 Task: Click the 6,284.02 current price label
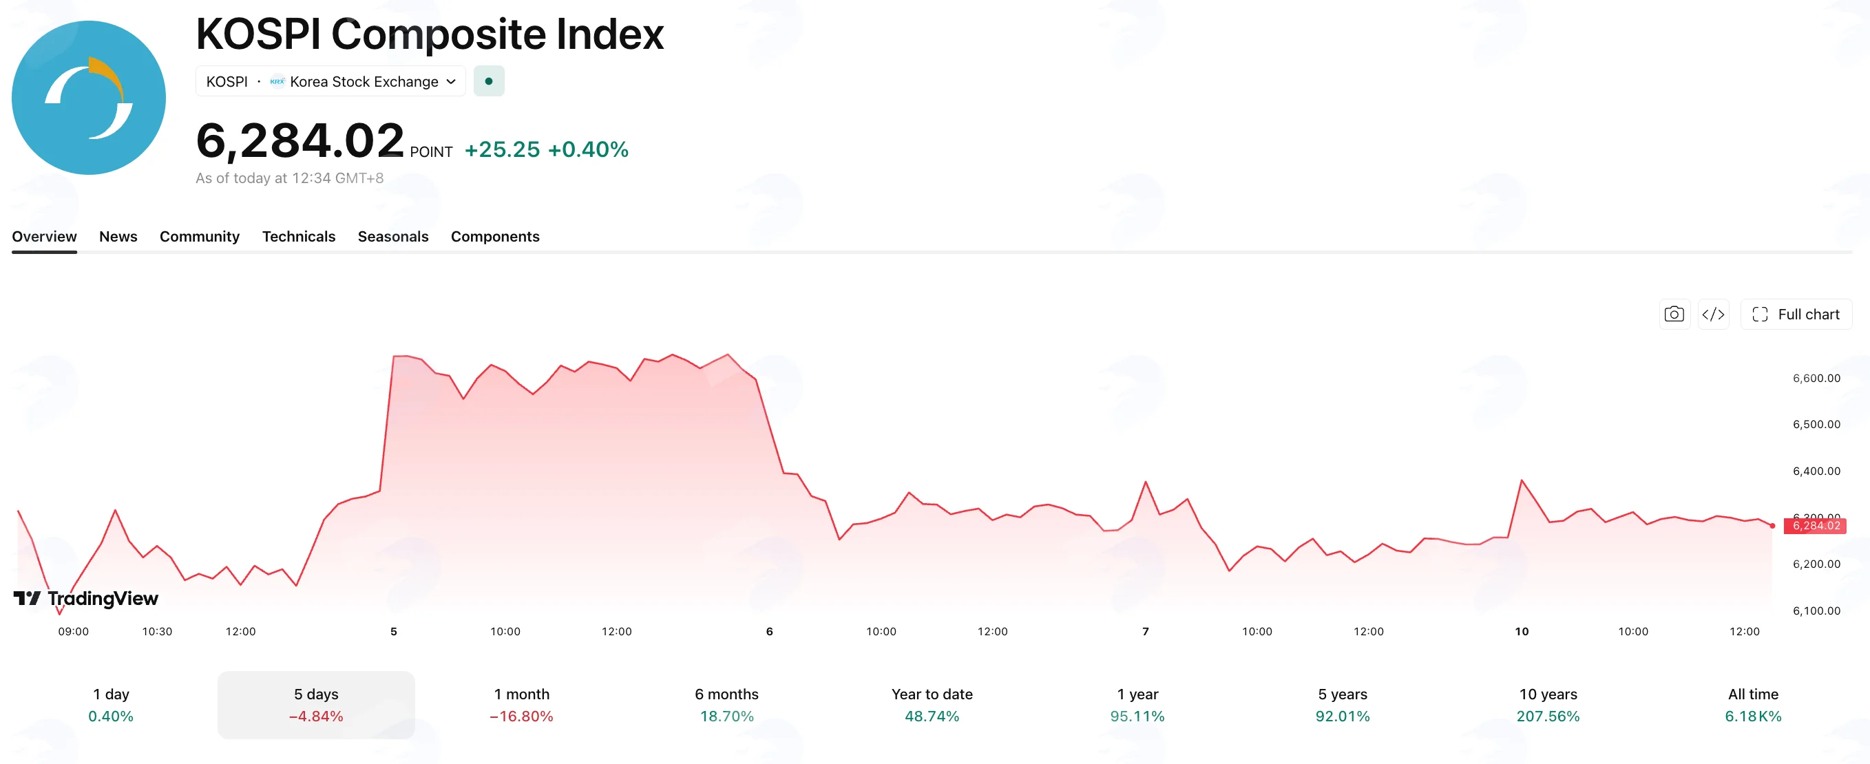[1816, 526]
